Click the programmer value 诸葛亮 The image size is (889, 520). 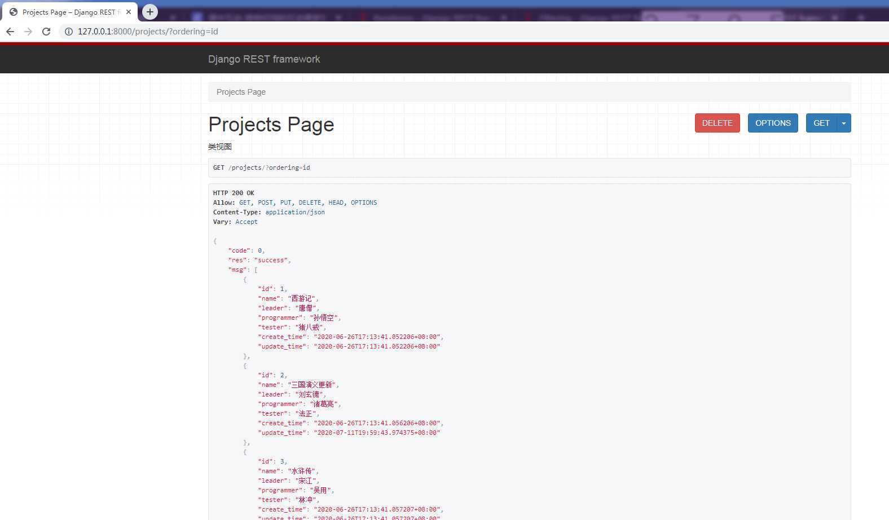click(325, 404)
